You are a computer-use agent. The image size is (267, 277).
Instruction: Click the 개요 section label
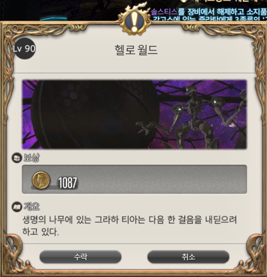(32, 206)
